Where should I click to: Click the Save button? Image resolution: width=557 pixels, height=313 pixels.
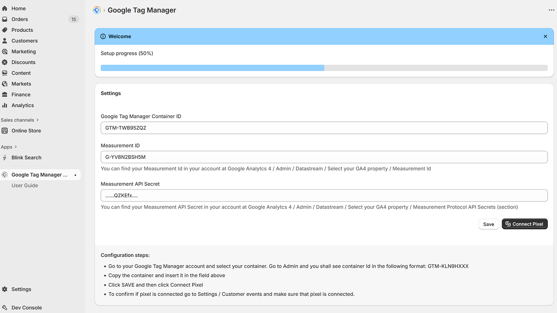[x=488, y=224]
